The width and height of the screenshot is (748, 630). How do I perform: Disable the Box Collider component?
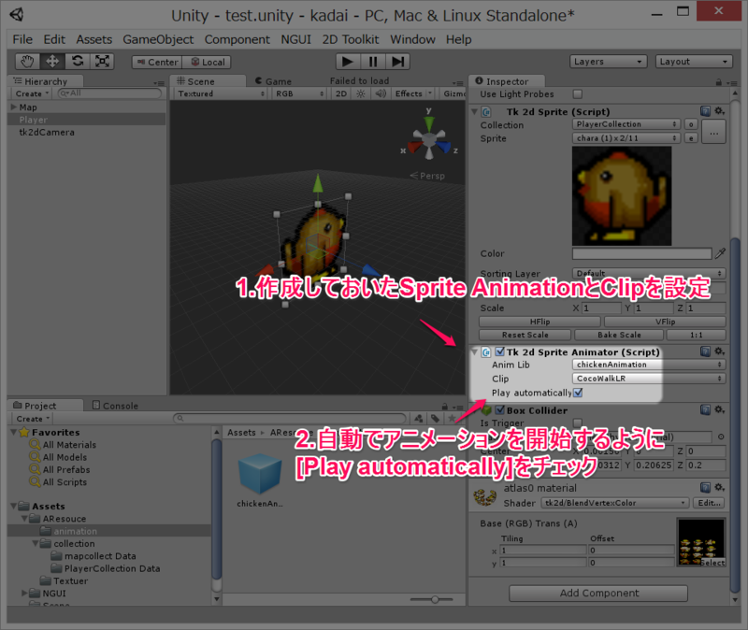pos(500,409)
